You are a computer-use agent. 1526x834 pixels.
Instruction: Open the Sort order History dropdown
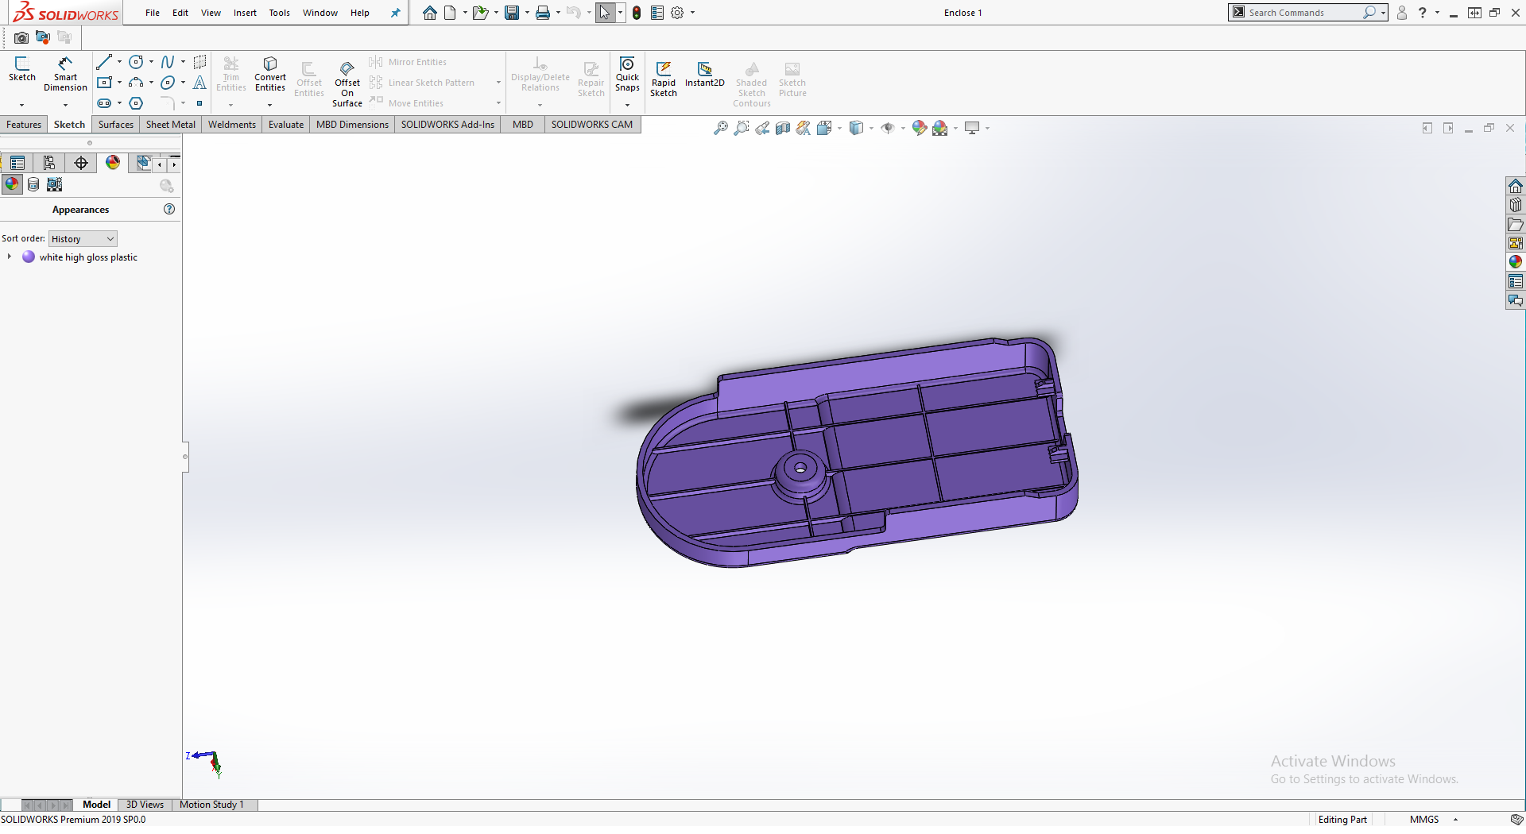click(83, 239)
